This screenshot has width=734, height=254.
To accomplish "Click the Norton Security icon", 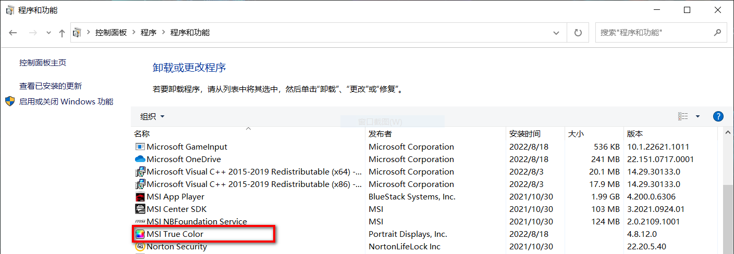I will [x=140, y=247].
